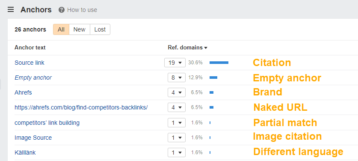Image resolution: width=358 pixels, height=161 pixels.
Task: Open the hamburger menu icon
Action: [11, 9]
